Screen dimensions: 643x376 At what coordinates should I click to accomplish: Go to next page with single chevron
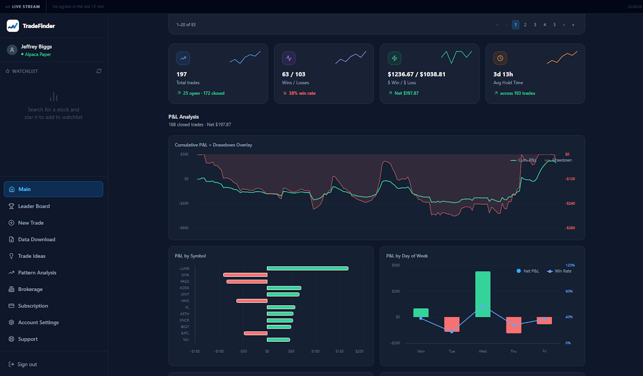click(x=564, y=25)
